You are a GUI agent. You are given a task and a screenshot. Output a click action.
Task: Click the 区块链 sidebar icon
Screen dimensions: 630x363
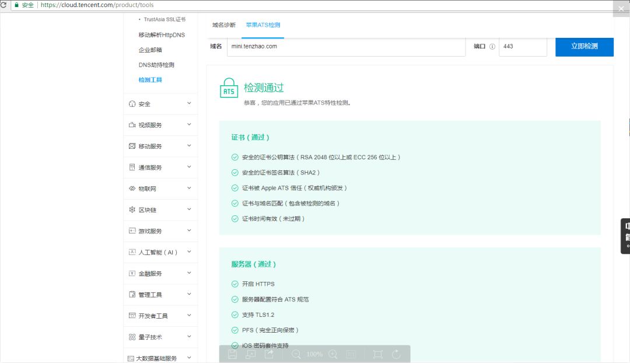click(132, 210)
